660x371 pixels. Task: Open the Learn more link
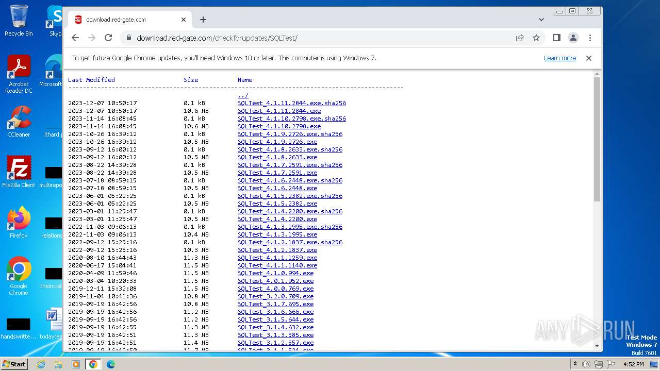point(560,58)
